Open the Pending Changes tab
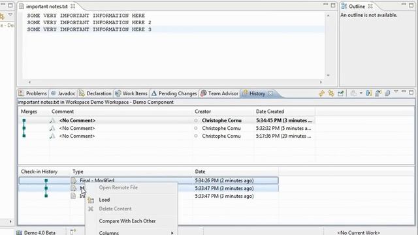 click(174, 93)
